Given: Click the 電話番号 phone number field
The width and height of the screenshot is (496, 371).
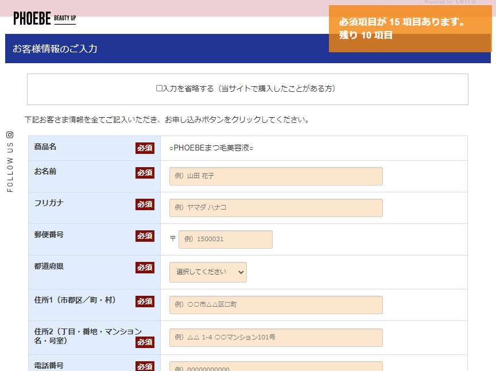Looking at the screenshot, I should point(276,366).
